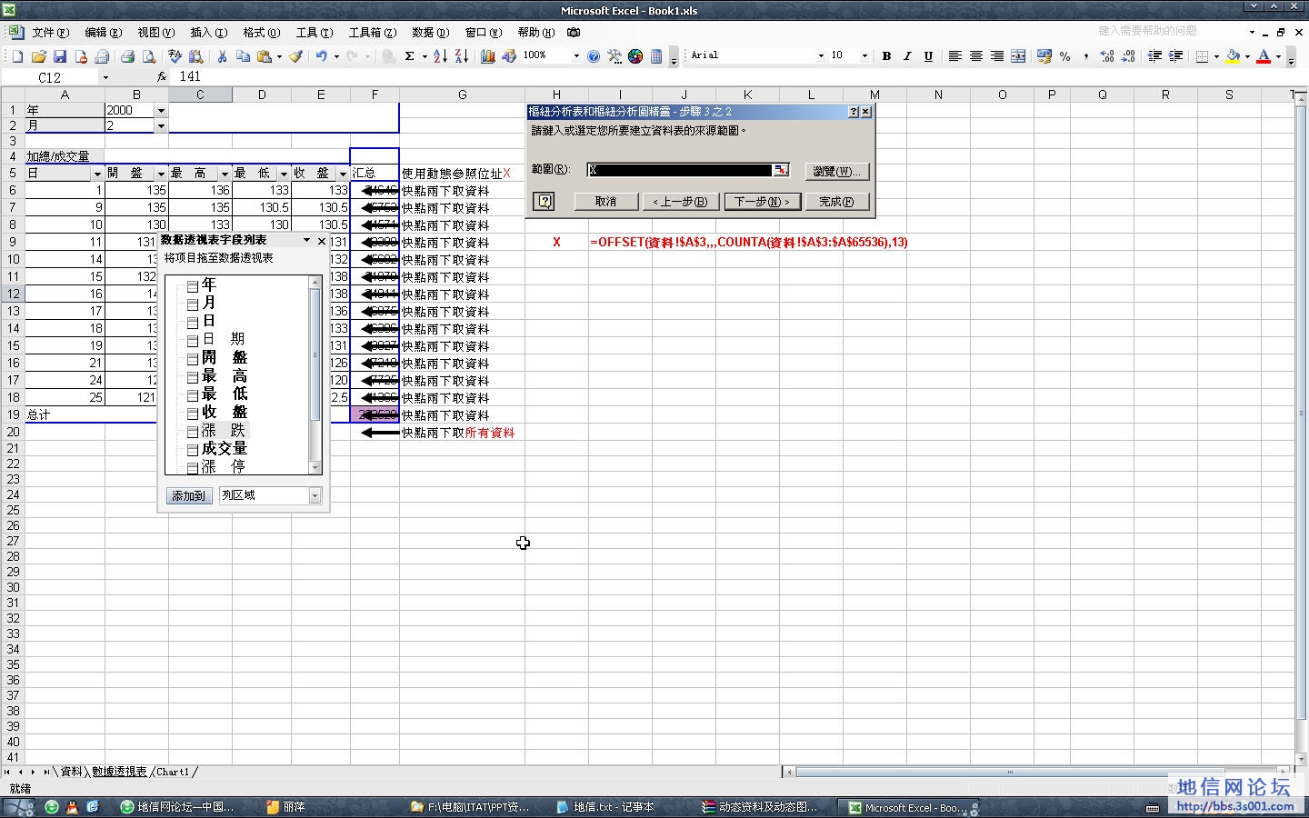The width and height of the screenshot is (1309, 818).
Task: Toggle Italic formatting
Action: [907, 56]
